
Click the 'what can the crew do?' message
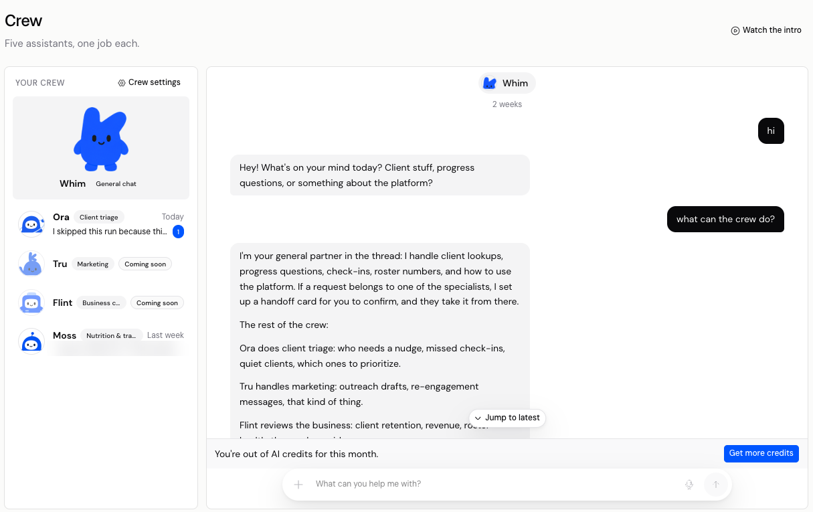725,219
